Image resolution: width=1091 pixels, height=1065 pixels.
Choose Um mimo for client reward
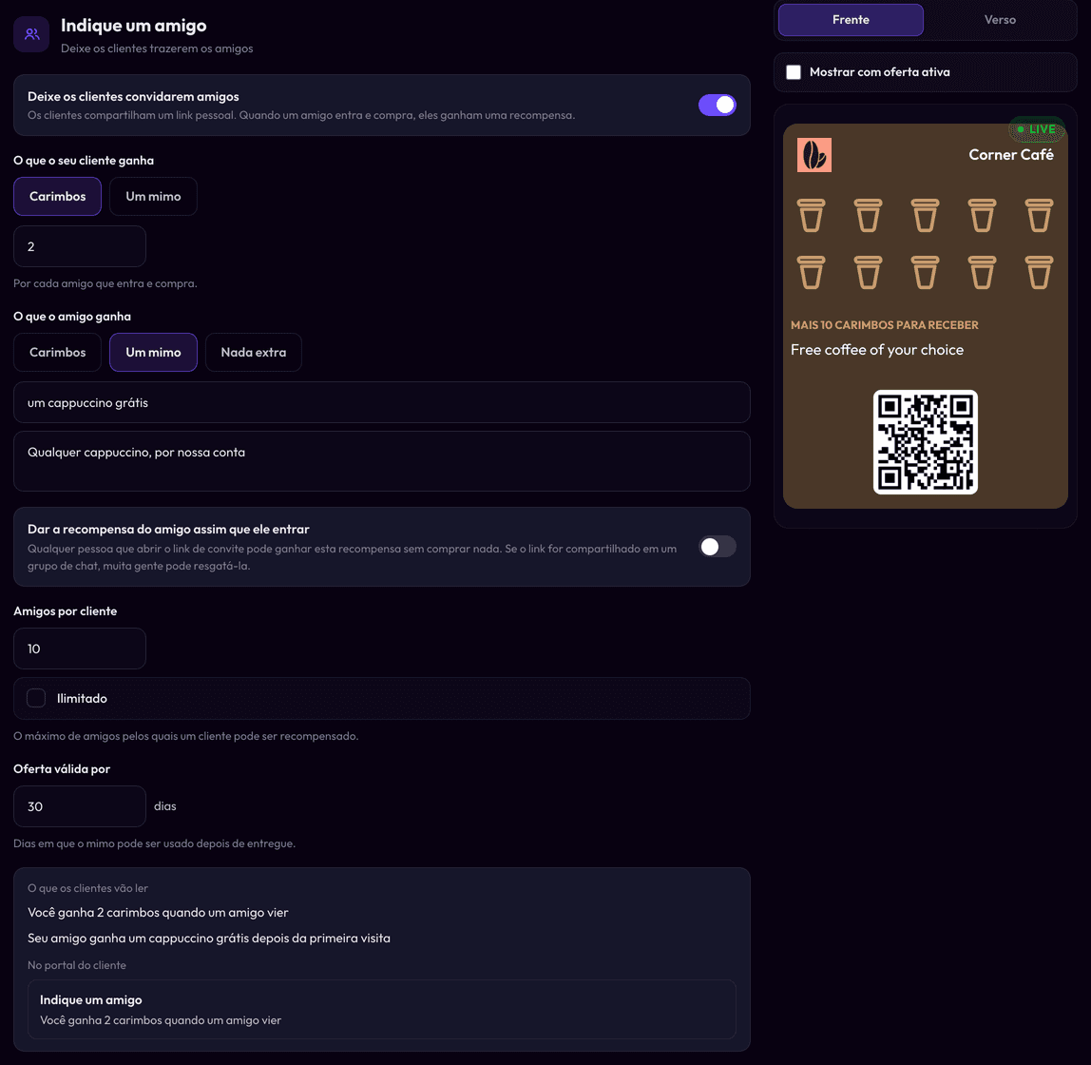click(x=153, y=196)
